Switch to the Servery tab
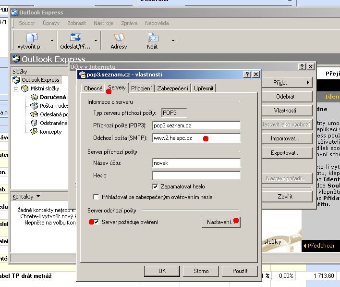 point(117,87)
